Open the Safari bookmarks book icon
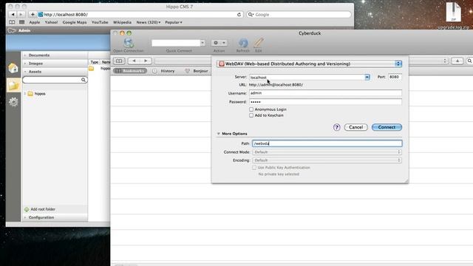The width and height of the screenshot is (473, 266). (x=12, y=22)
